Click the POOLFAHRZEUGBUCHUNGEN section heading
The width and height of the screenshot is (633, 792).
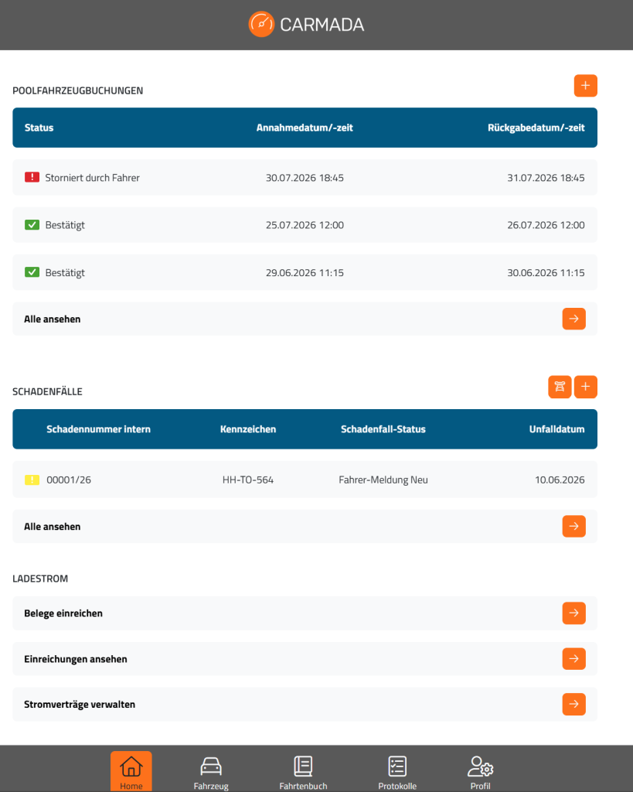78,91
